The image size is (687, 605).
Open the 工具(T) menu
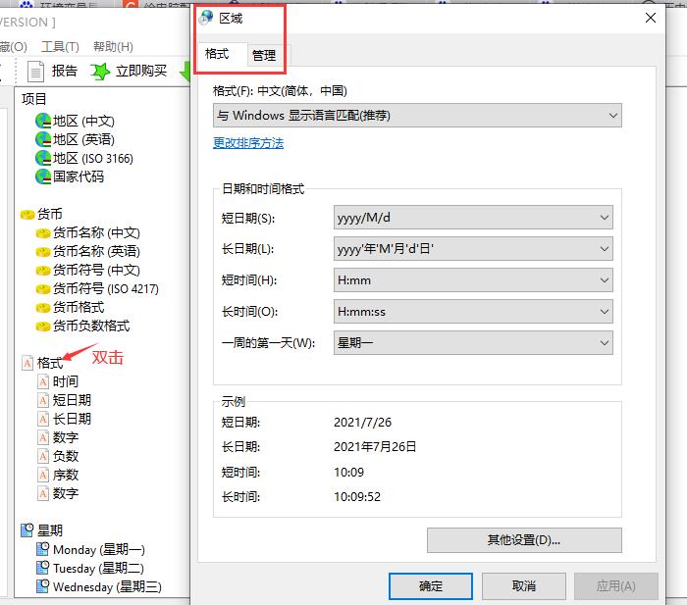pyautogui.click(x=60, y=46)
